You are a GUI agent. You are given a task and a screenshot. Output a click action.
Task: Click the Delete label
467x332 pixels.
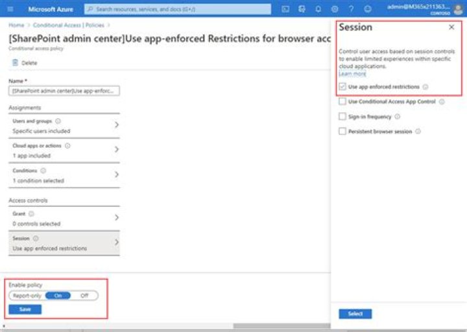point(29,63)
